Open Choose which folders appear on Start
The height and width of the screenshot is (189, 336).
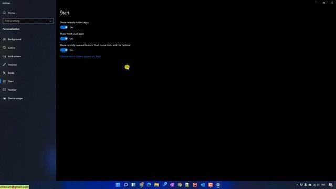click(80, 56)
